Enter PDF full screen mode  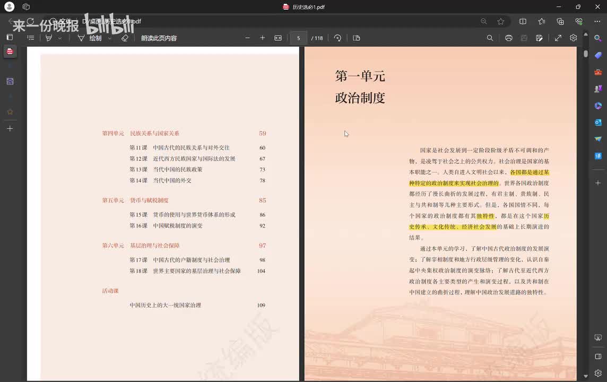pos(558,38)
